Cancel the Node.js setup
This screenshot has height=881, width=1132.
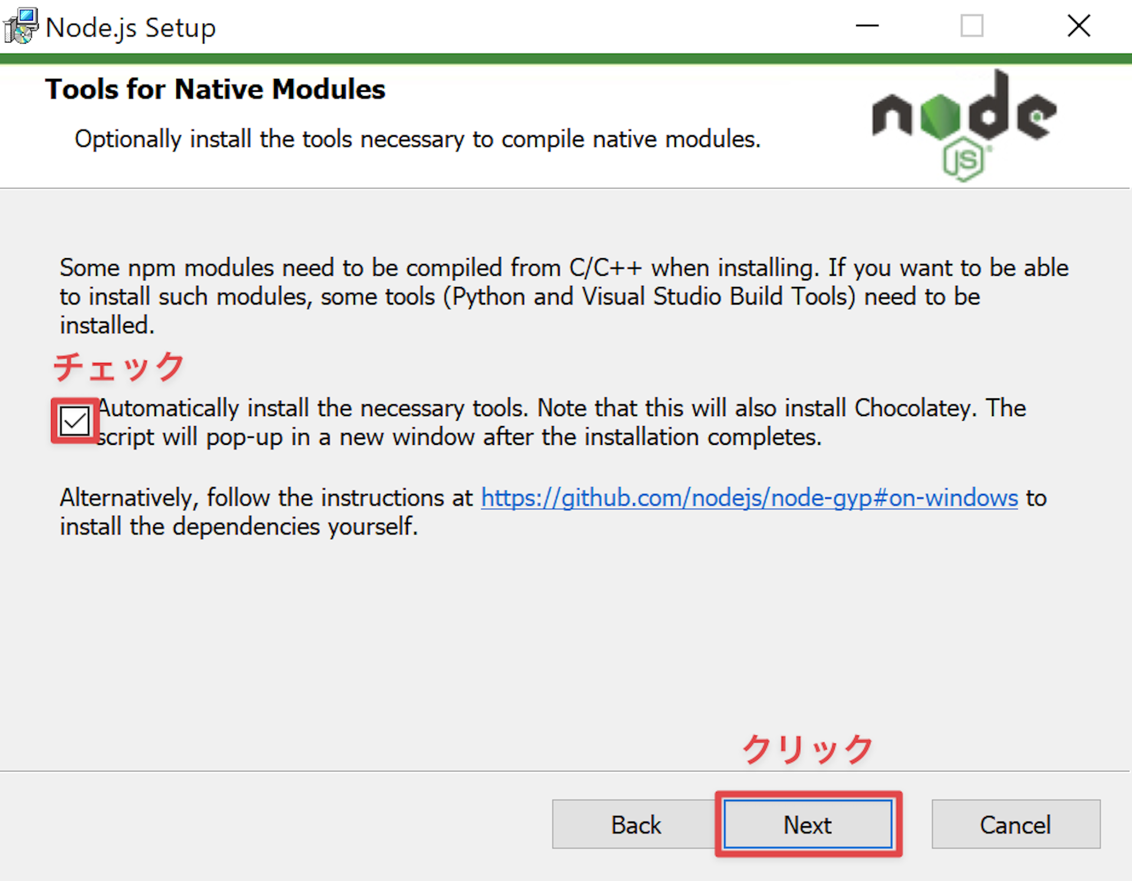point(1015,824)
